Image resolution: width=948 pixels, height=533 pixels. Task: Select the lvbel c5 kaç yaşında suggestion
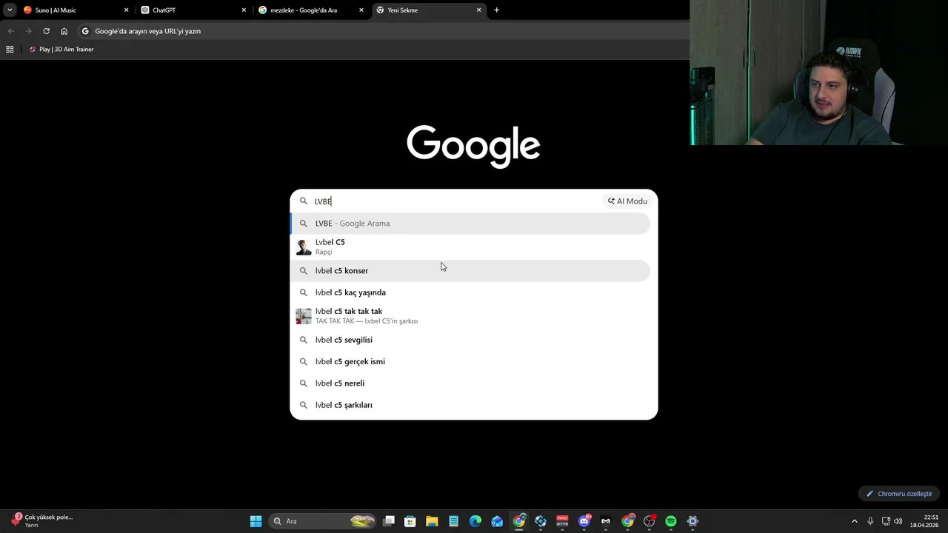point(470,292)
